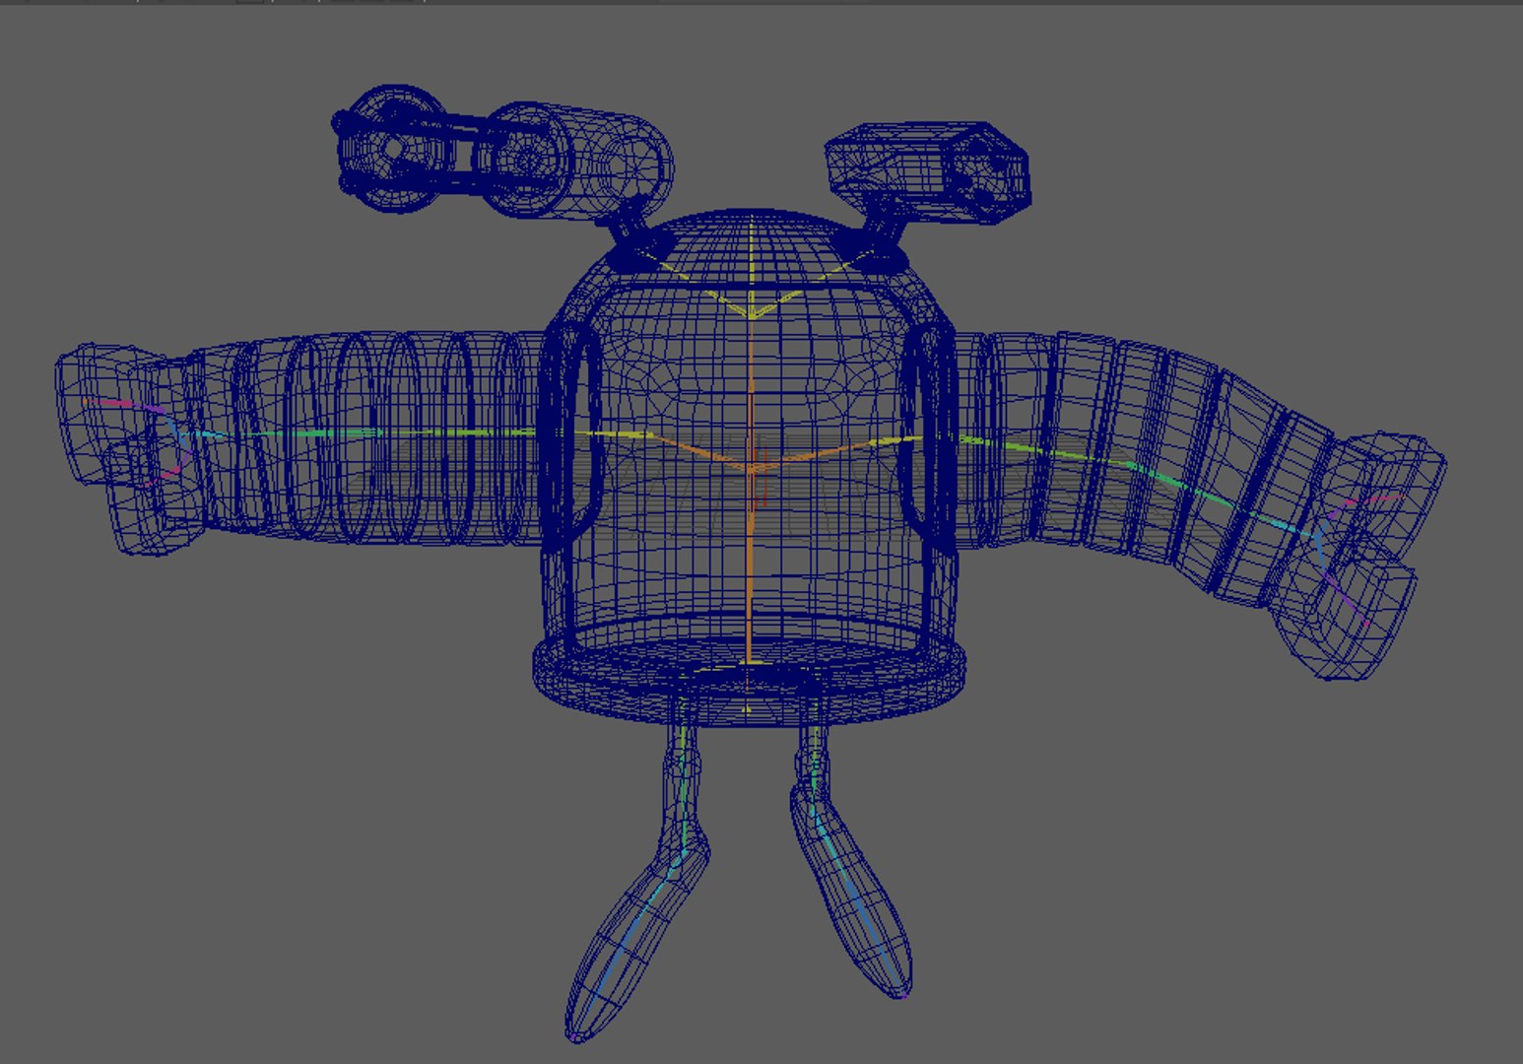Click the yellow neck joint inside the dome
The height and width of the screenshot is (1064, 1523).
(752, 313)
